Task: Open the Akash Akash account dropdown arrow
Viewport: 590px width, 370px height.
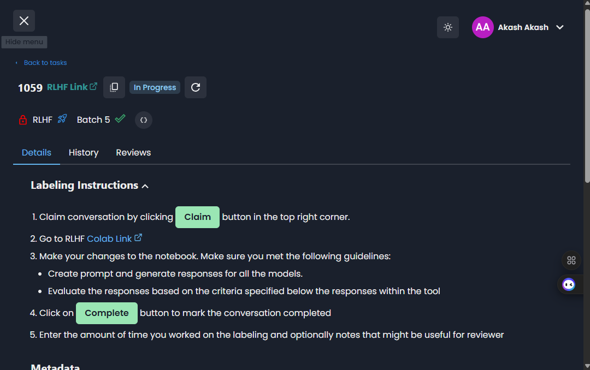Action: tap(560, 27)
